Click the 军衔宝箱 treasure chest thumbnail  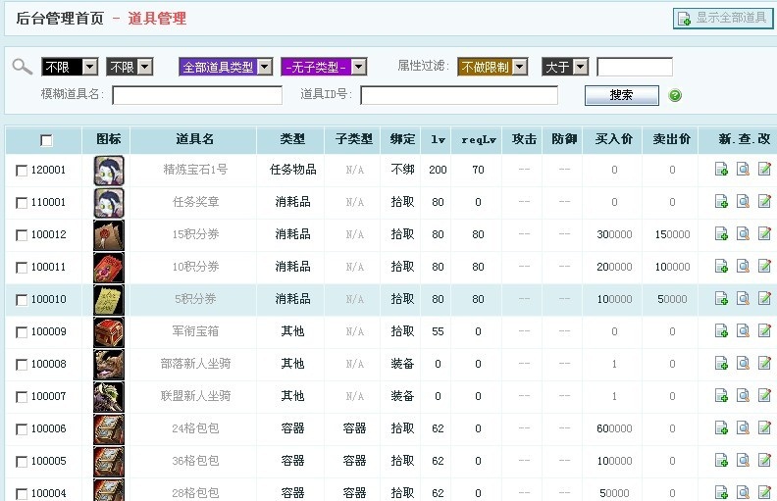(x=108, y=331)
